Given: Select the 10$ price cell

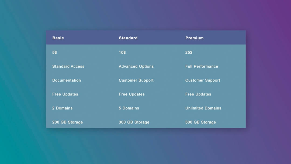Looking at the screenshot, I should pyautogui.click(x=122, y=52).
